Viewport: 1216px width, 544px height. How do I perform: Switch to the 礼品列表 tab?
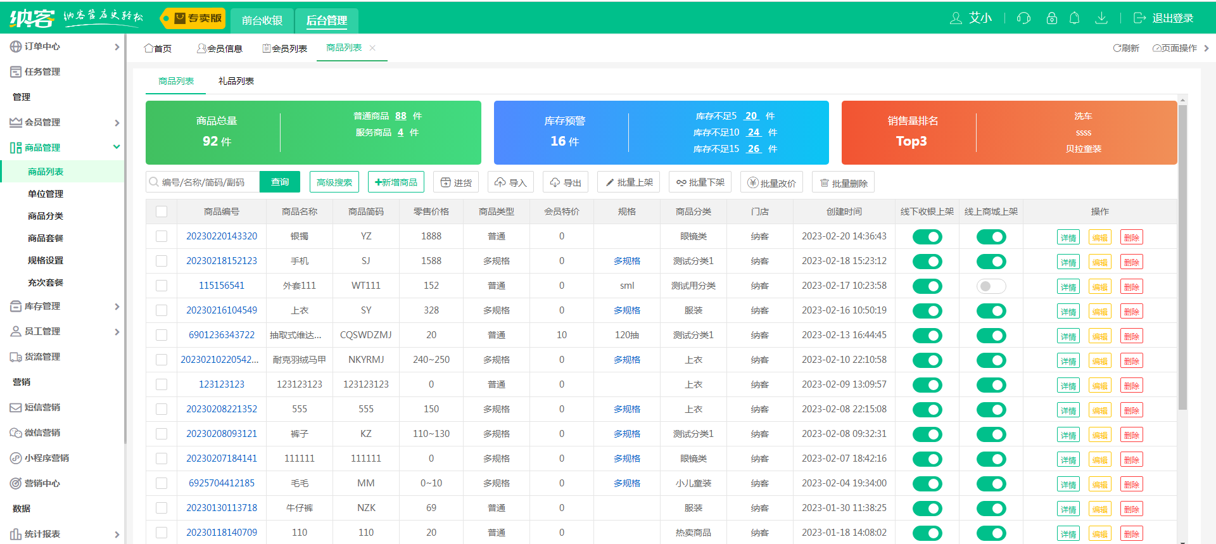click(x=236, y=81)
